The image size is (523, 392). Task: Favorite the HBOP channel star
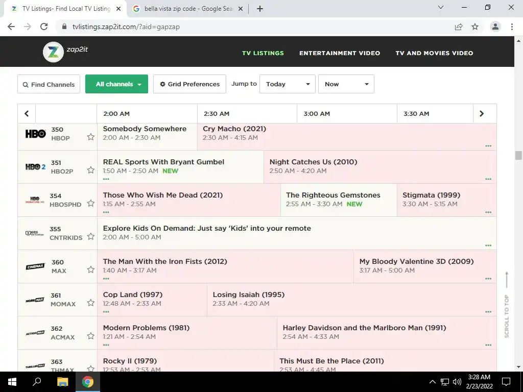pyautogui.click(x=91, y=137)
